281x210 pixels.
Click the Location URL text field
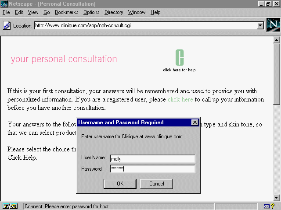coord(145,25)
